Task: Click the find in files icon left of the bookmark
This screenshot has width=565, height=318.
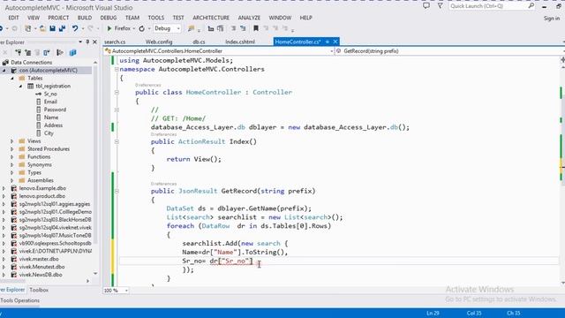Action: coord(192,28)
